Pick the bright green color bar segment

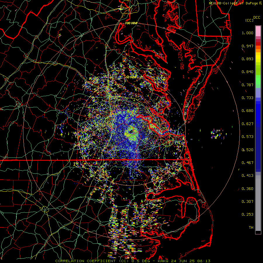point(258,80)
